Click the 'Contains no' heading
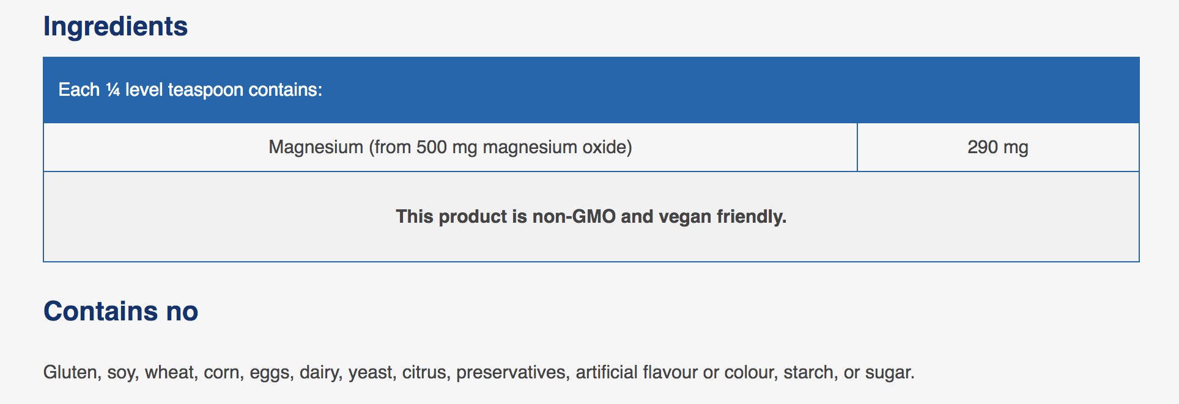Viewport: 1179px width, 404px height. click(x=120, y=311)
